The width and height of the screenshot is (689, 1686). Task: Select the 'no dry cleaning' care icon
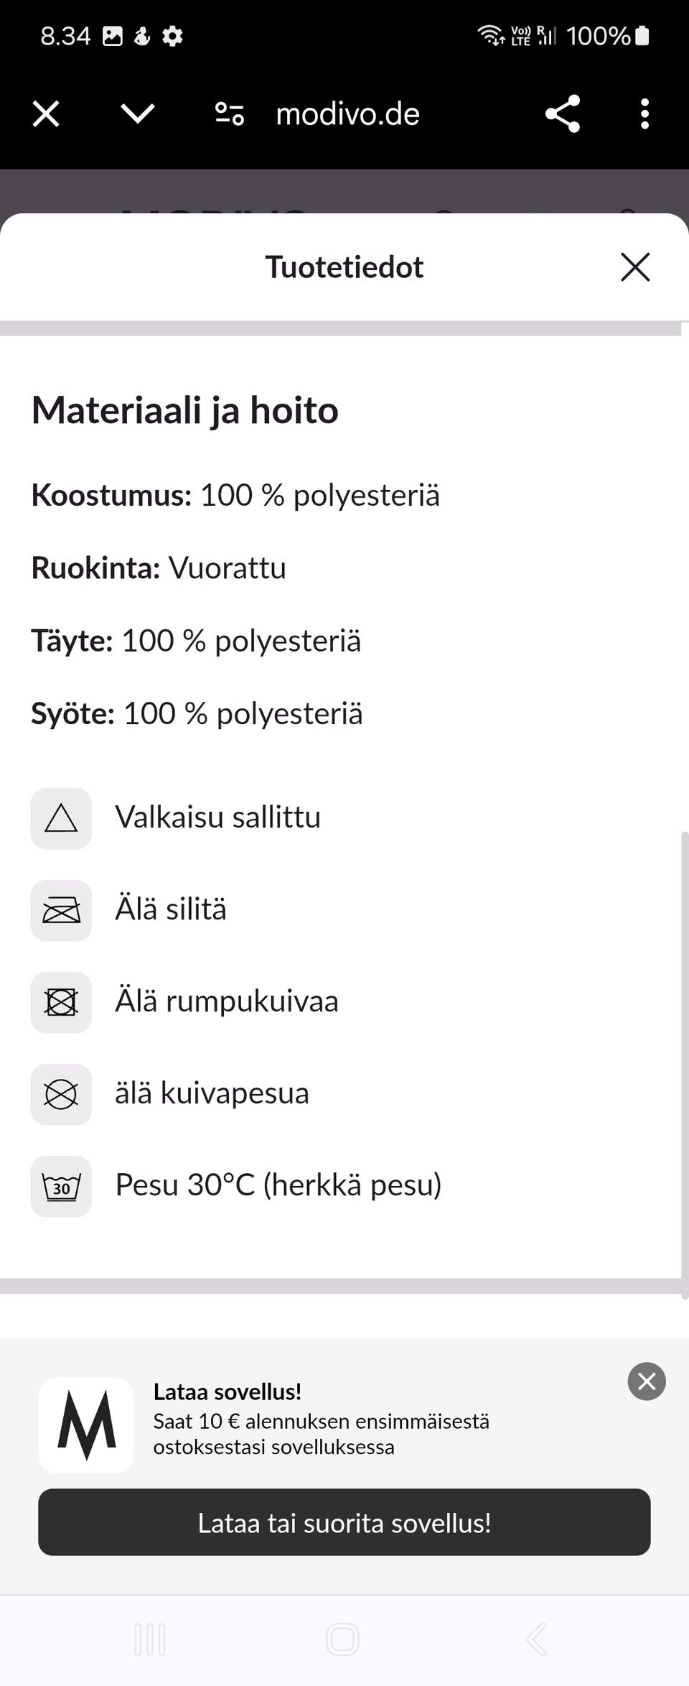pyautogui.click(x=61, y=1094)
